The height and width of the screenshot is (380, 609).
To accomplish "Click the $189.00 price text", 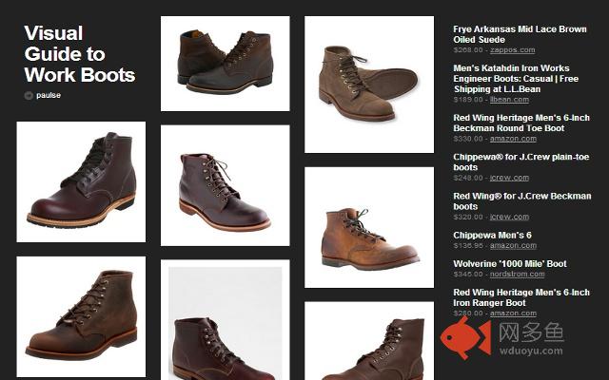I will point(468,100).
